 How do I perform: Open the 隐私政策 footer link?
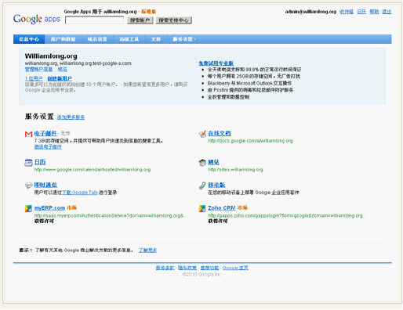pos(187,268)
